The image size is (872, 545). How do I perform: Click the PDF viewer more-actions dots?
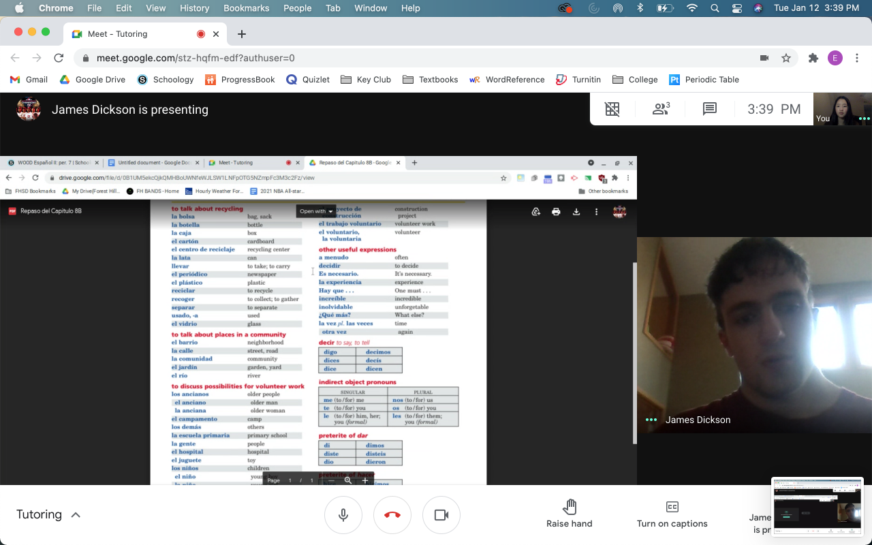pos(596,212)
